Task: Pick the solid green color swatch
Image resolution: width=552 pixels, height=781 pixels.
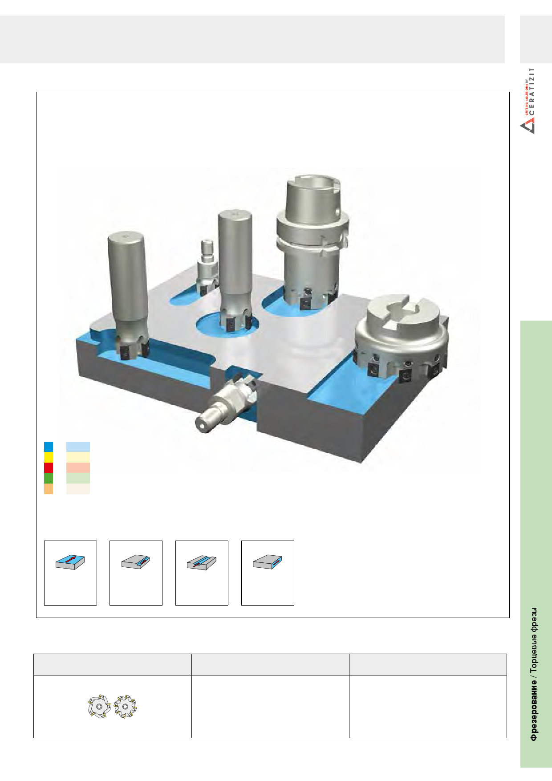Action: pos(49,478)
